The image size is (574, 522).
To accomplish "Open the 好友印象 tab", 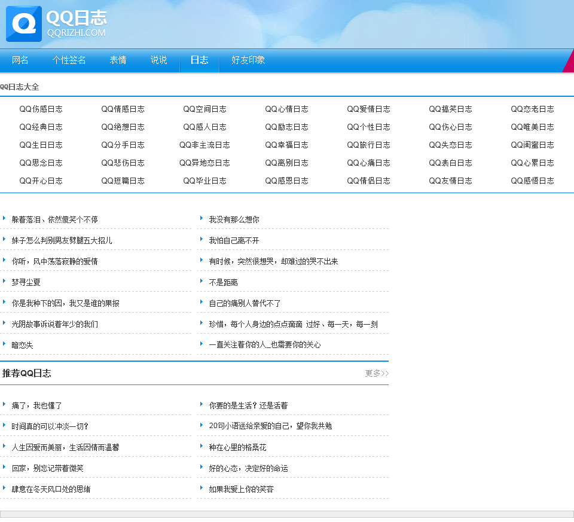I will pyautogui.click(x=248, y=60).
